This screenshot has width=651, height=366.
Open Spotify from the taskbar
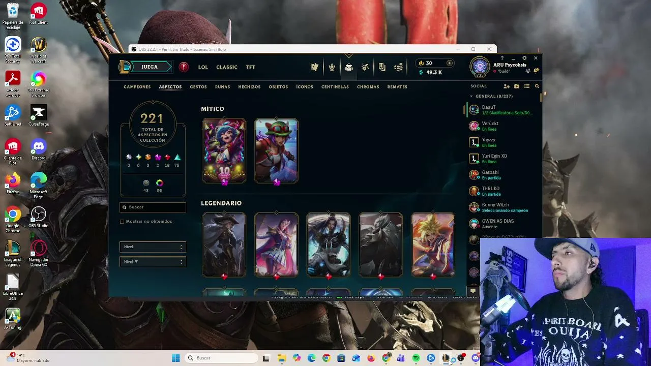416,358
